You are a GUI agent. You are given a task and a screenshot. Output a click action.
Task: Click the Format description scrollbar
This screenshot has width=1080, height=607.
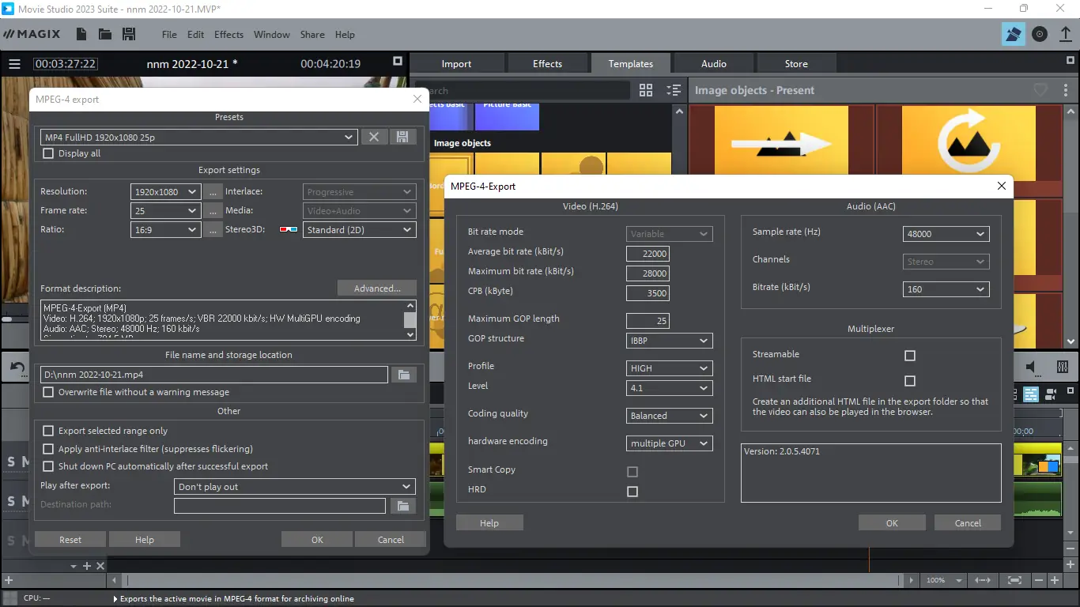click(410, 320)
